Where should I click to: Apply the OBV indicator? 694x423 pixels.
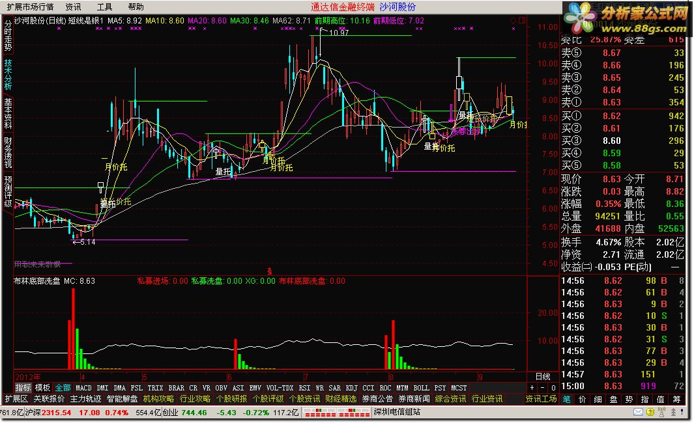point(221,388)
